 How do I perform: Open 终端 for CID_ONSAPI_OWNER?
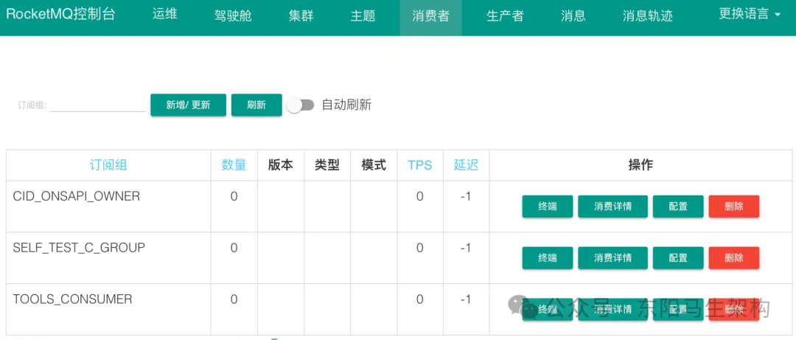[547, 207]
